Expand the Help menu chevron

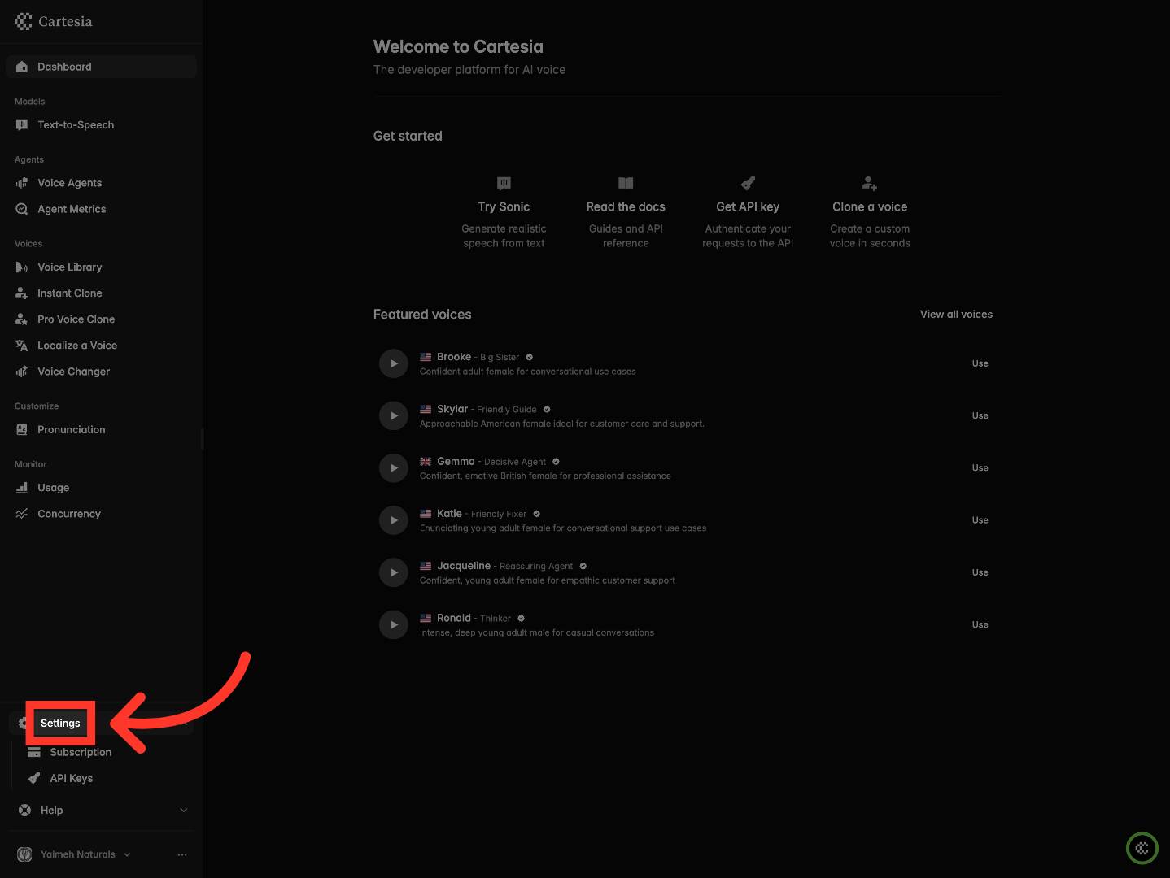pos(184,811)
